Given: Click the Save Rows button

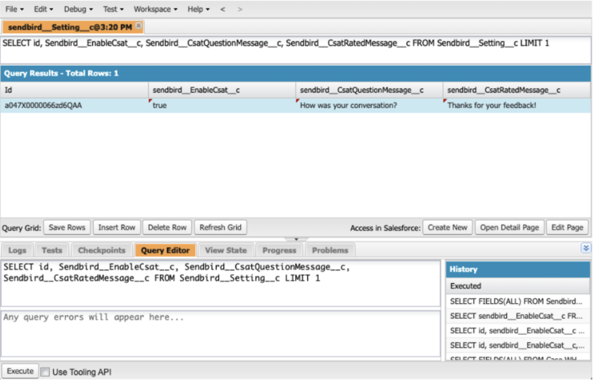Looking at the screenshot, I should point(67,228).
